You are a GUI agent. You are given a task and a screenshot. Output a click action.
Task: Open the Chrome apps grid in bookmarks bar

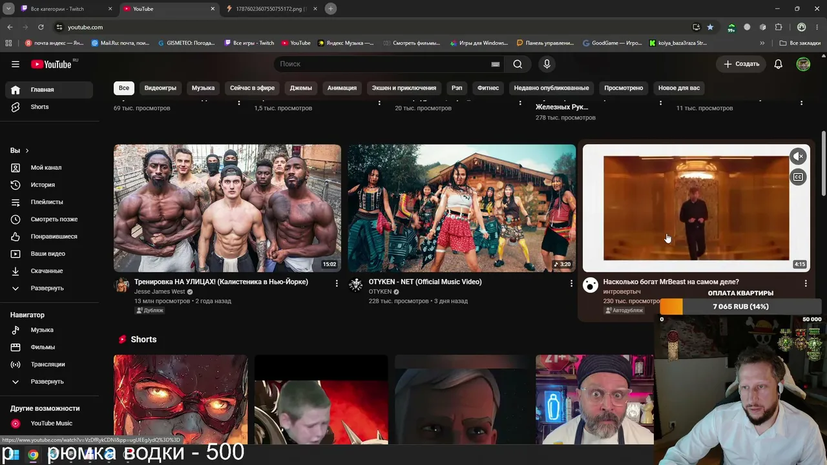click(8, 43)
